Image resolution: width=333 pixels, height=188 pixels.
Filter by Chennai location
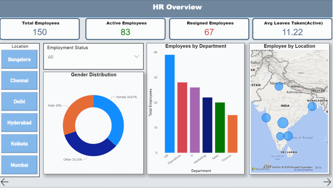pyautogui.click(x=20, y=80)
